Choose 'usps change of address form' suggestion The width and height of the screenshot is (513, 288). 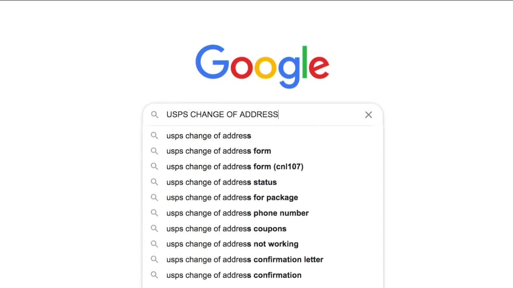(219, 151)
